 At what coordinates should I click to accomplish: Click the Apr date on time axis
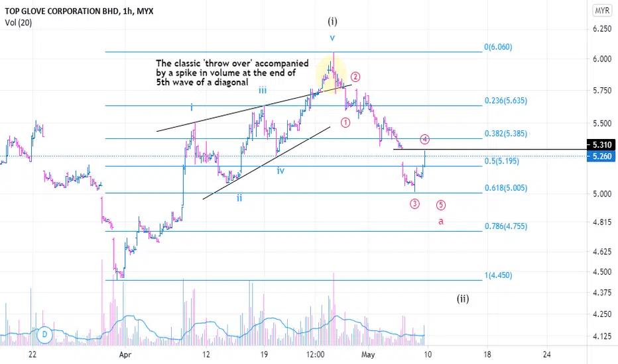[125, 355]
